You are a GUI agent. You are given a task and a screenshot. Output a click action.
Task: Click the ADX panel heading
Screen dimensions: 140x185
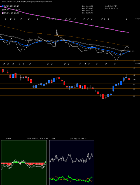(x=53, y=138)
